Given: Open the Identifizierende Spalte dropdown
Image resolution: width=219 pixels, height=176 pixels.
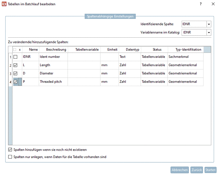Looking at the screenshot, I should [x=209, y=24].
